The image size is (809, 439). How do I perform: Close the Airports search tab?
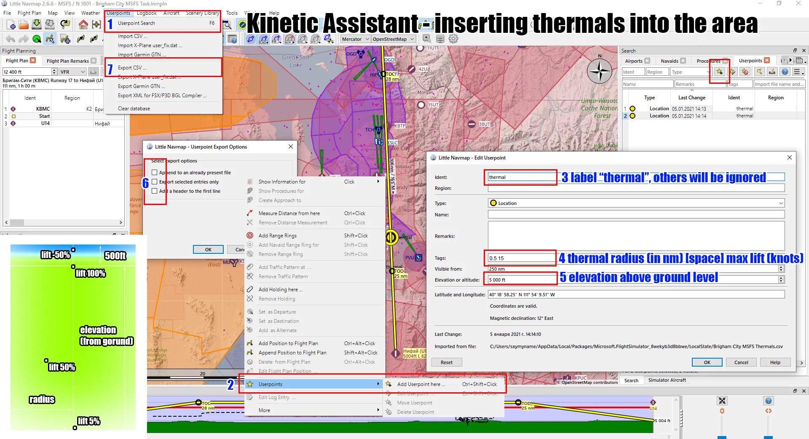[x=647, y=61]
